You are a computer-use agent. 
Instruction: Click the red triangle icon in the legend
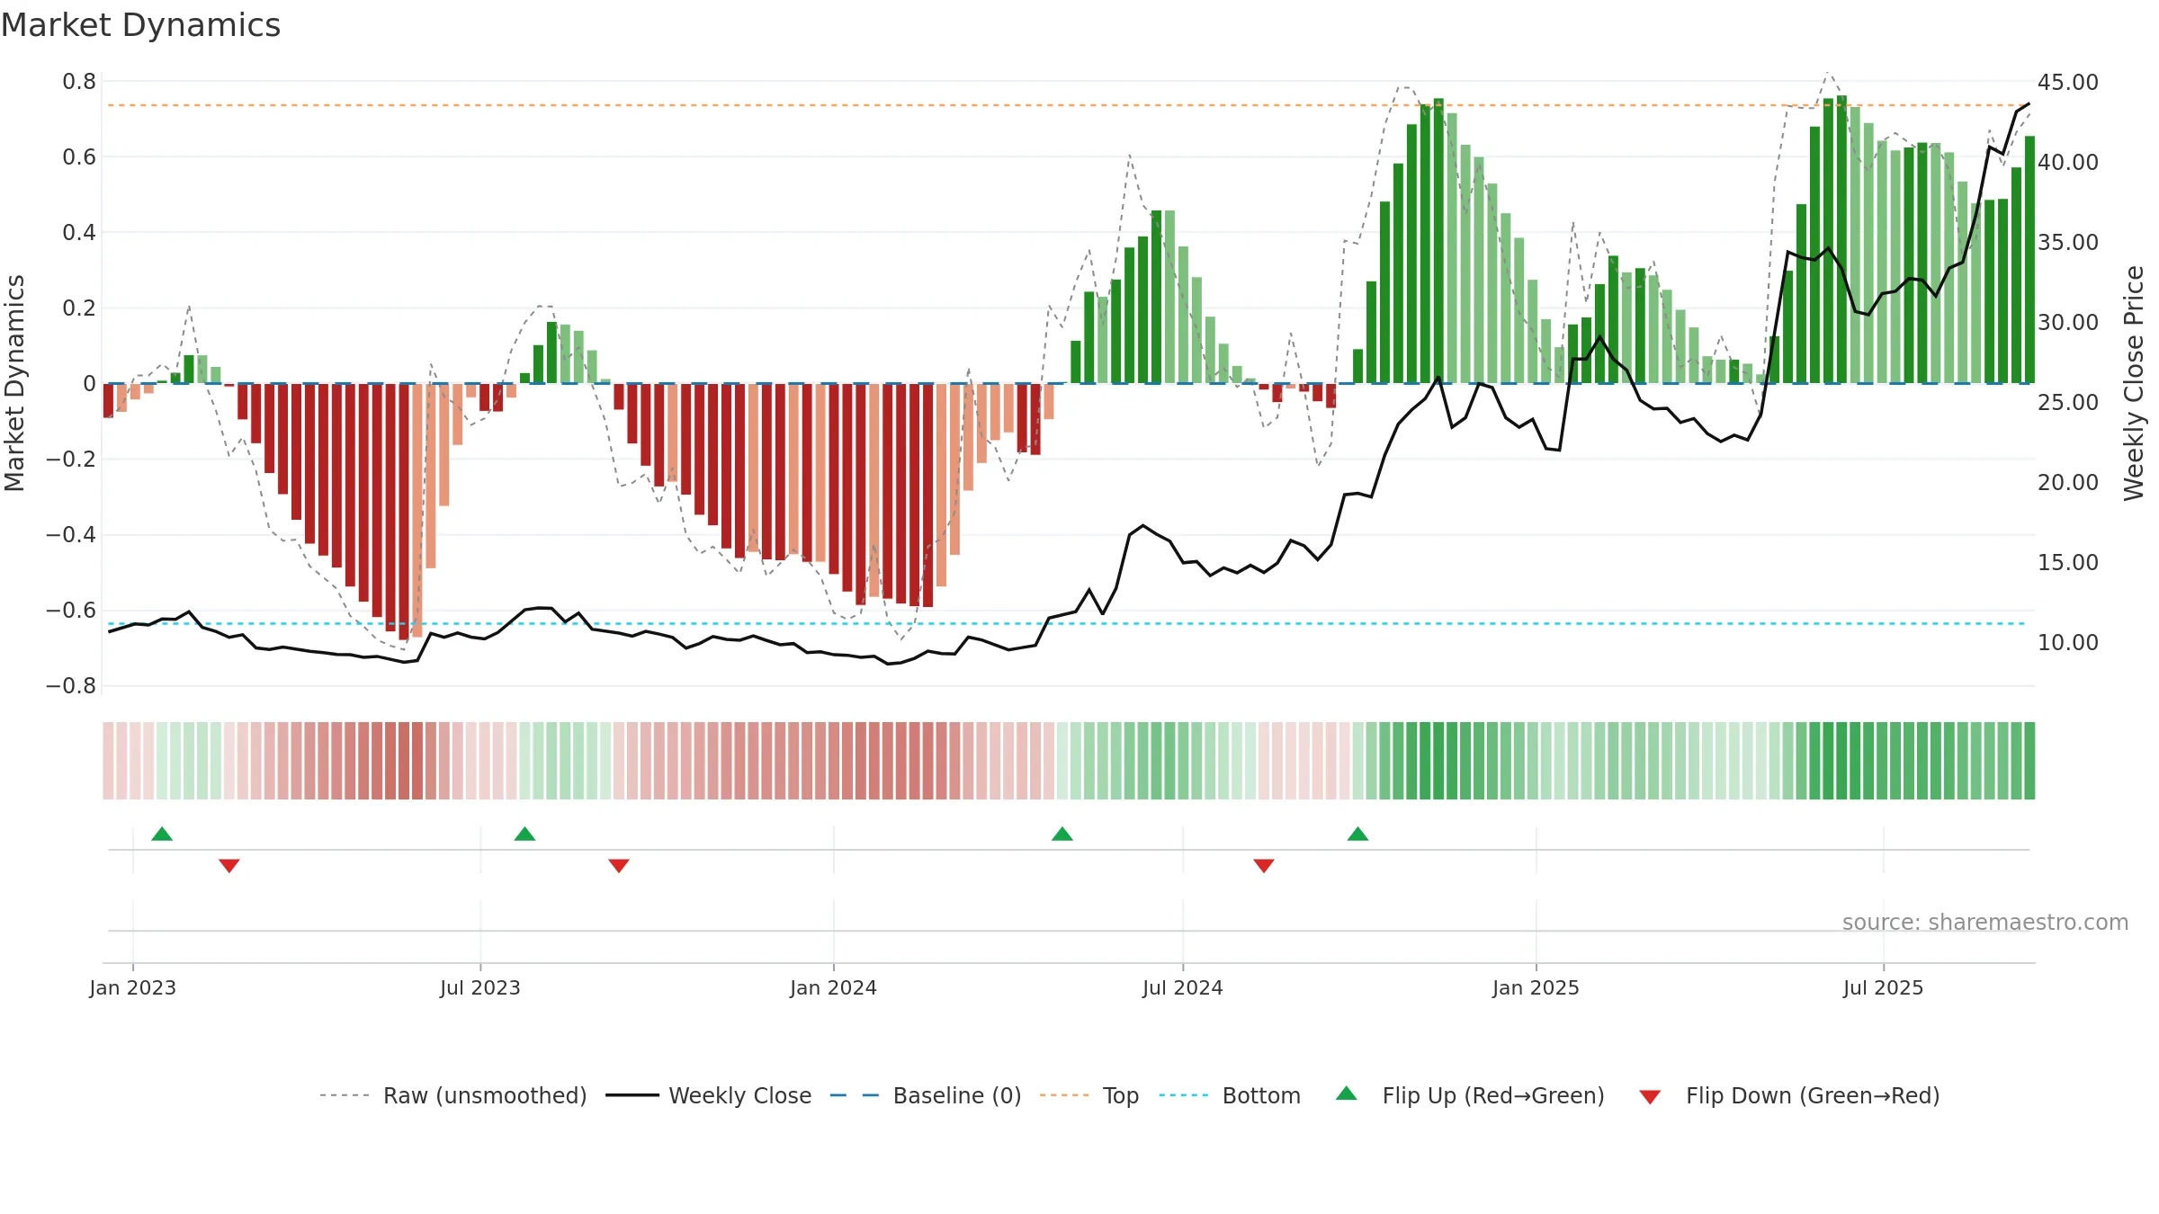(1650, 1097)
